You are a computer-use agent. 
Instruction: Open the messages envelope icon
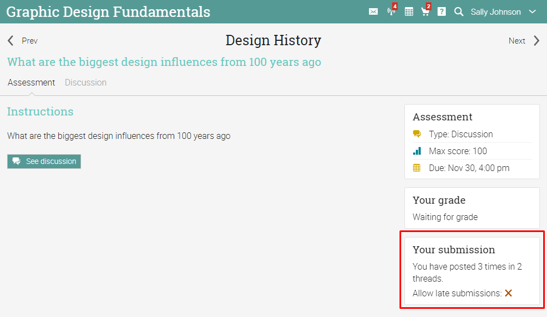pyautogui.click(x=373, y=11)
